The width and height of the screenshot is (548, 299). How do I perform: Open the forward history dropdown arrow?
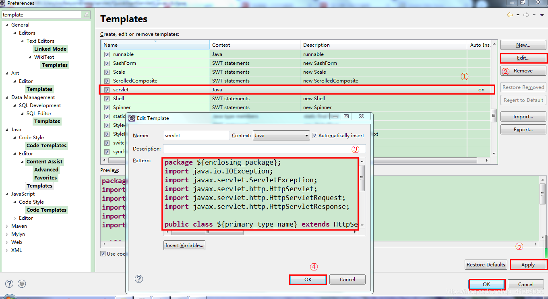tap(534, 15)
